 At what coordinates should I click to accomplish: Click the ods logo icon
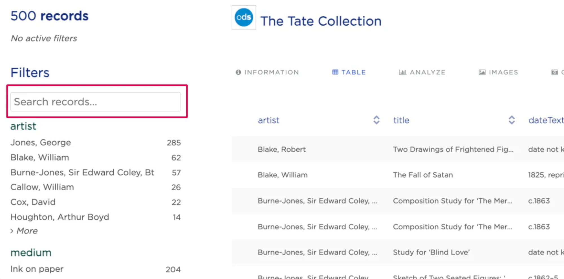coord(244,17)
